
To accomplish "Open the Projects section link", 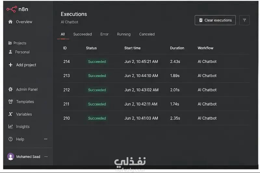I will [x=18, y=43].
